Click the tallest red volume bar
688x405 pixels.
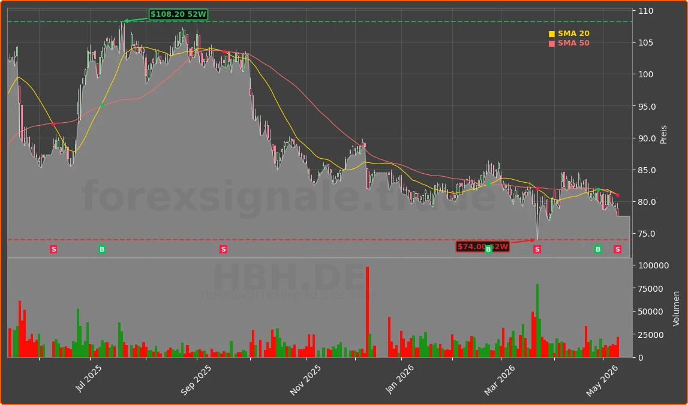pyautogui.click(x=367, y=312)
